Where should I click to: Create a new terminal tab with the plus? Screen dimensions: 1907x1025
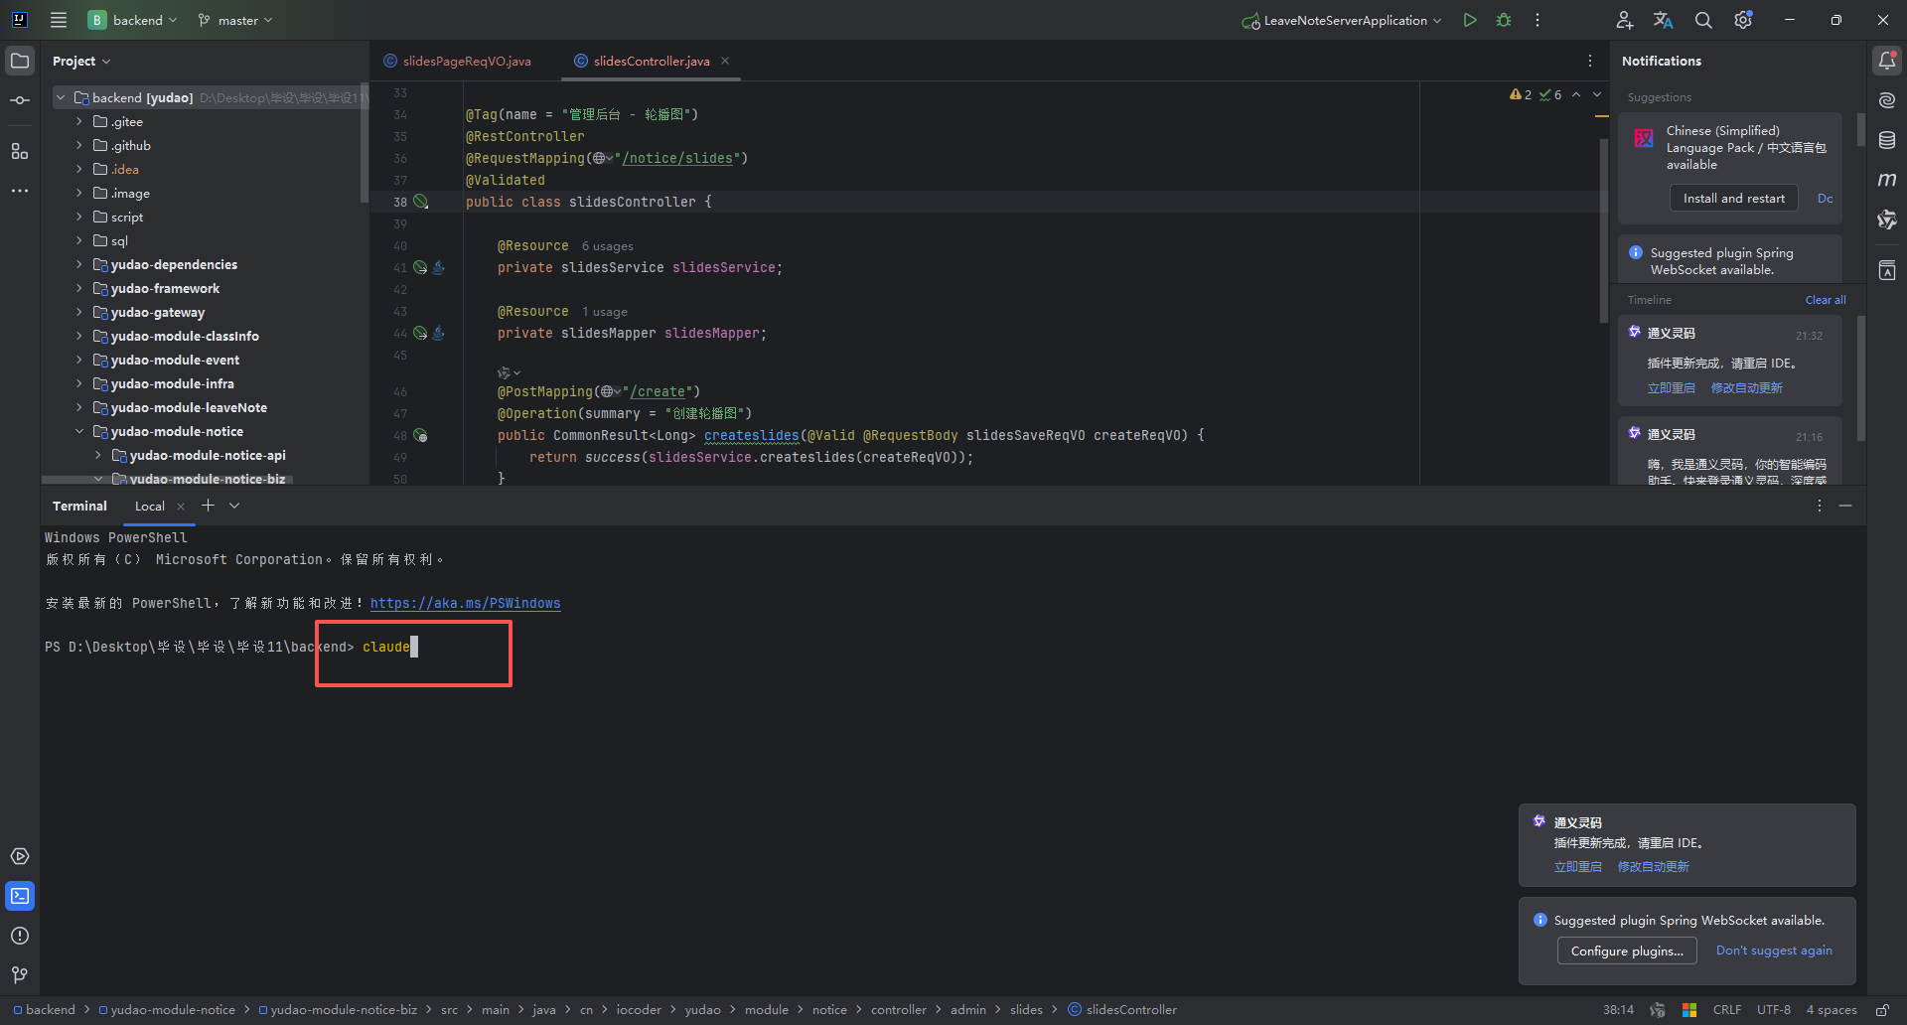coord(209,506)
